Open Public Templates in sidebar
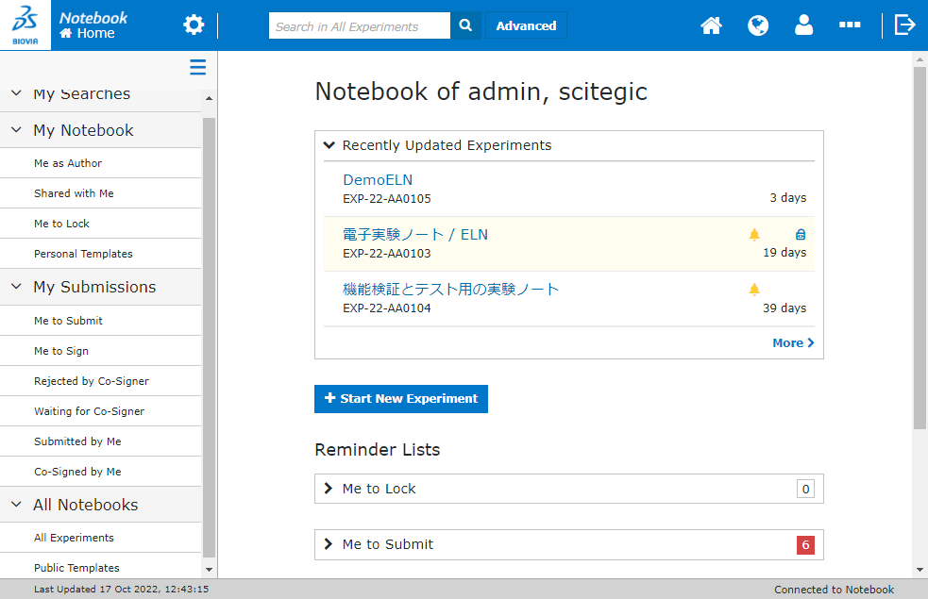This screenshot has width=928, height=599. 101,568
